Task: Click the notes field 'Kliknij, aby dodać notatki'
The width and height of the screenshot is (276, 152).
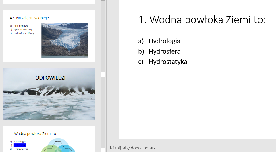Action: (133, 148)
